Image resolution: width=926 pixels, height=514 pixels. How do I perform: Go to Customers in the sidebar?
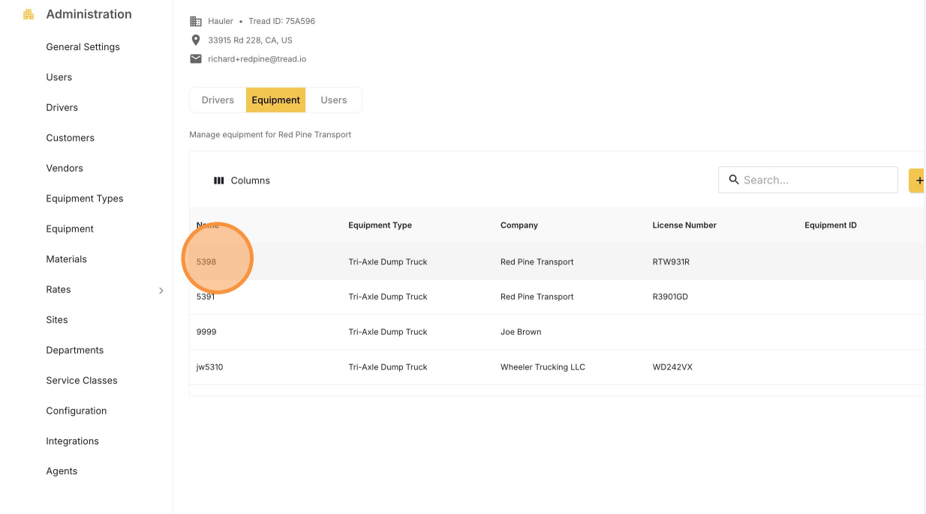(71, 138)
